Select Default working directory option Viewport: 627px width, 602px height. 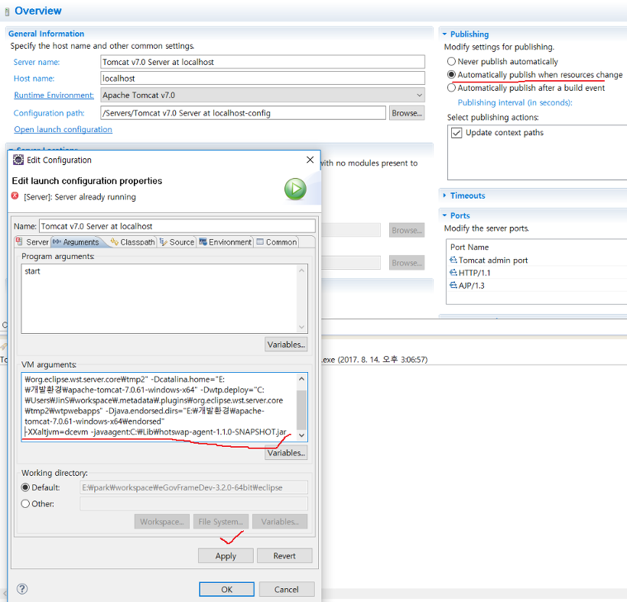(x=25, y=487)
